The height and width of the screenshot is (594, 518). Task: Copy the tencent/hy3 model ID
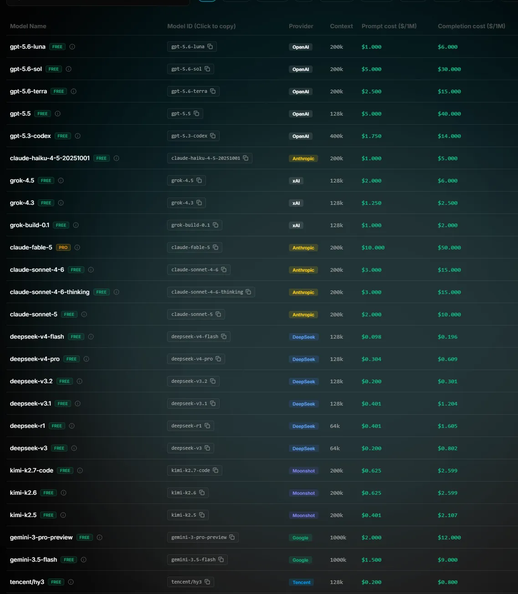[x=190, y=582]
